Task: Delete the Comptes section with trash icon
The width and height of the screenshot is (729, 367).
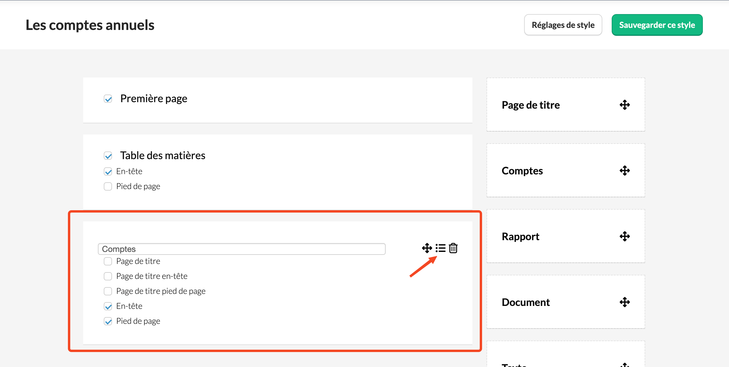Action: [x=453, y=248]
